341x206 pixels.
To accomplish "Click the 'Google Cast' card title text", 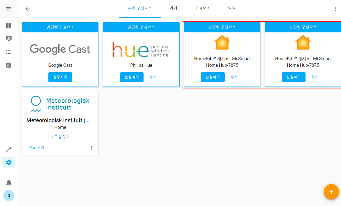I will tap(60, 65).
